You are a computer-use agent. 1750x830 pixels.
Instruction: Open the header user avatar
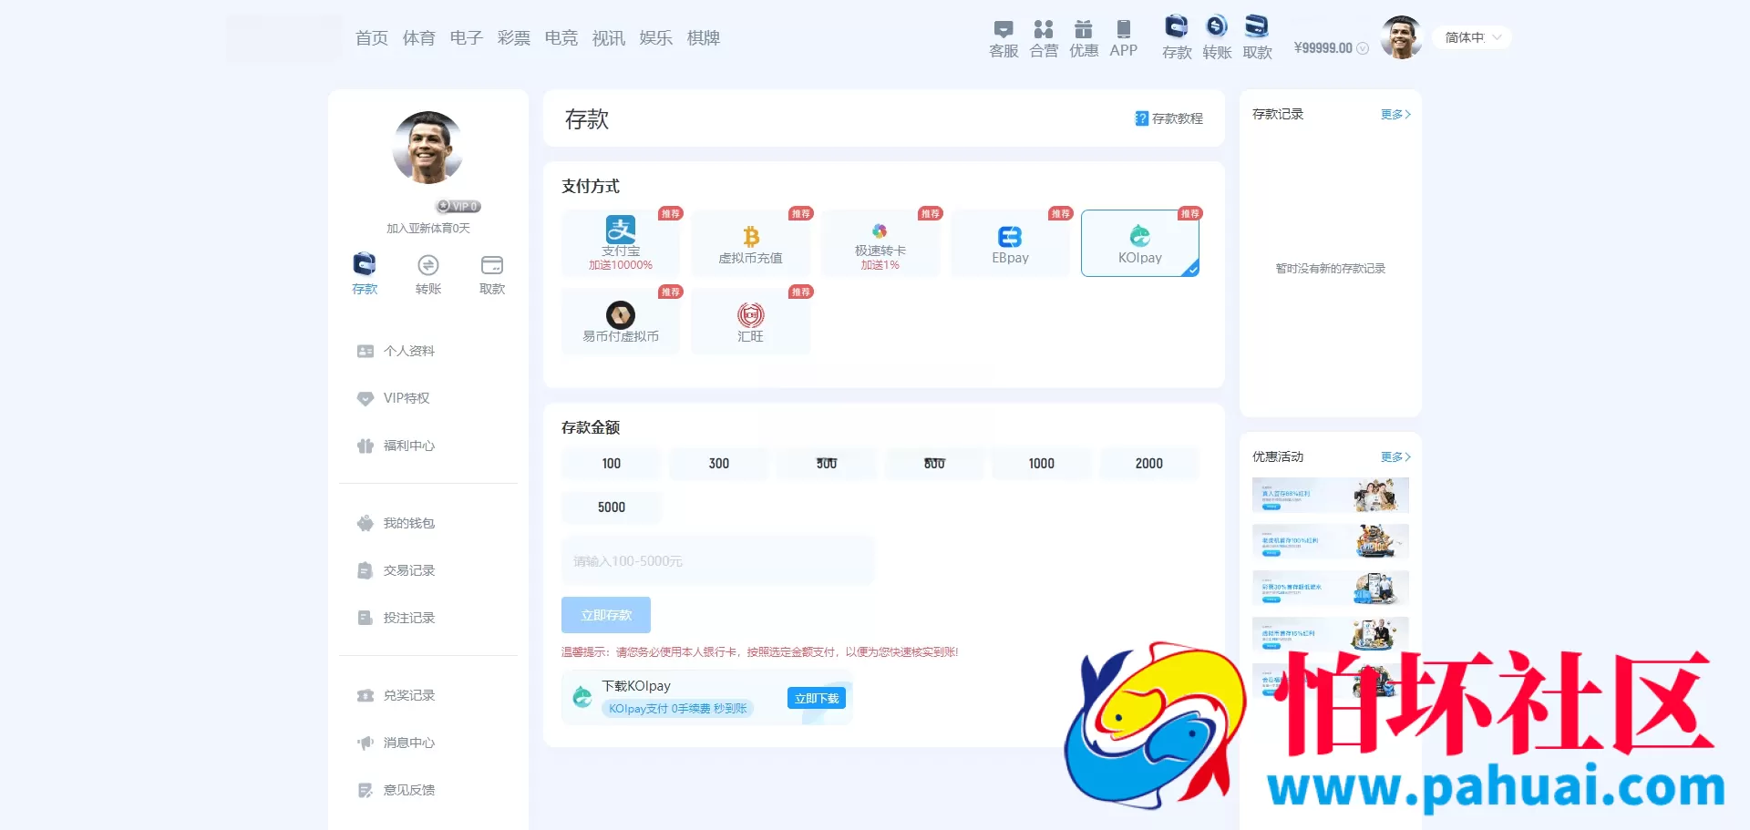[1402, 37]
